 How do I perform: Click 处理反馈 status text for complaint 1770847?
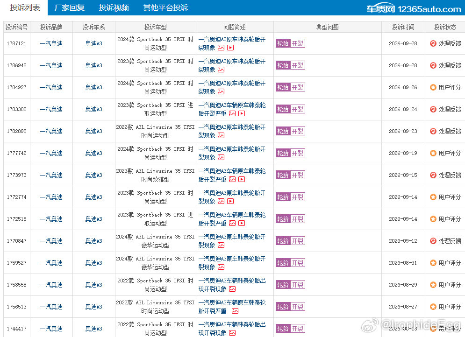click(x=450, y=241)
